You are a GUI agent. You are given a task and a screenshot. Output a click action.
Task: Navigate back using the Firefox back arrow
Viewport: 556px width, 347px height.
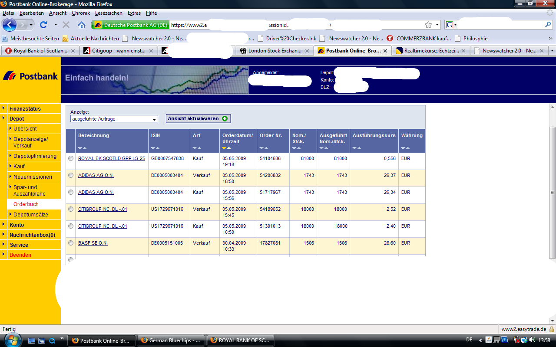[10, 25]
